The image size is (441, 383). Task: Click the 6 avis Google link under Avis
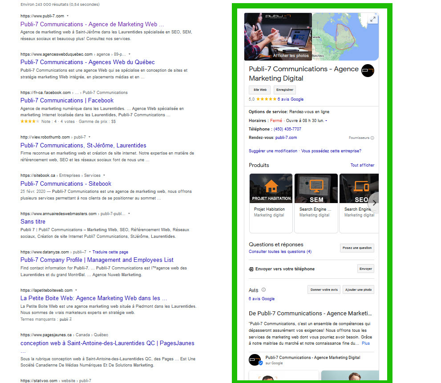tap(262, 299)
